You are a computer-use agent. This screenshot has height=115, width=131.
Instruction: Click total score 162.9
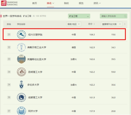(x=92, y=47)
